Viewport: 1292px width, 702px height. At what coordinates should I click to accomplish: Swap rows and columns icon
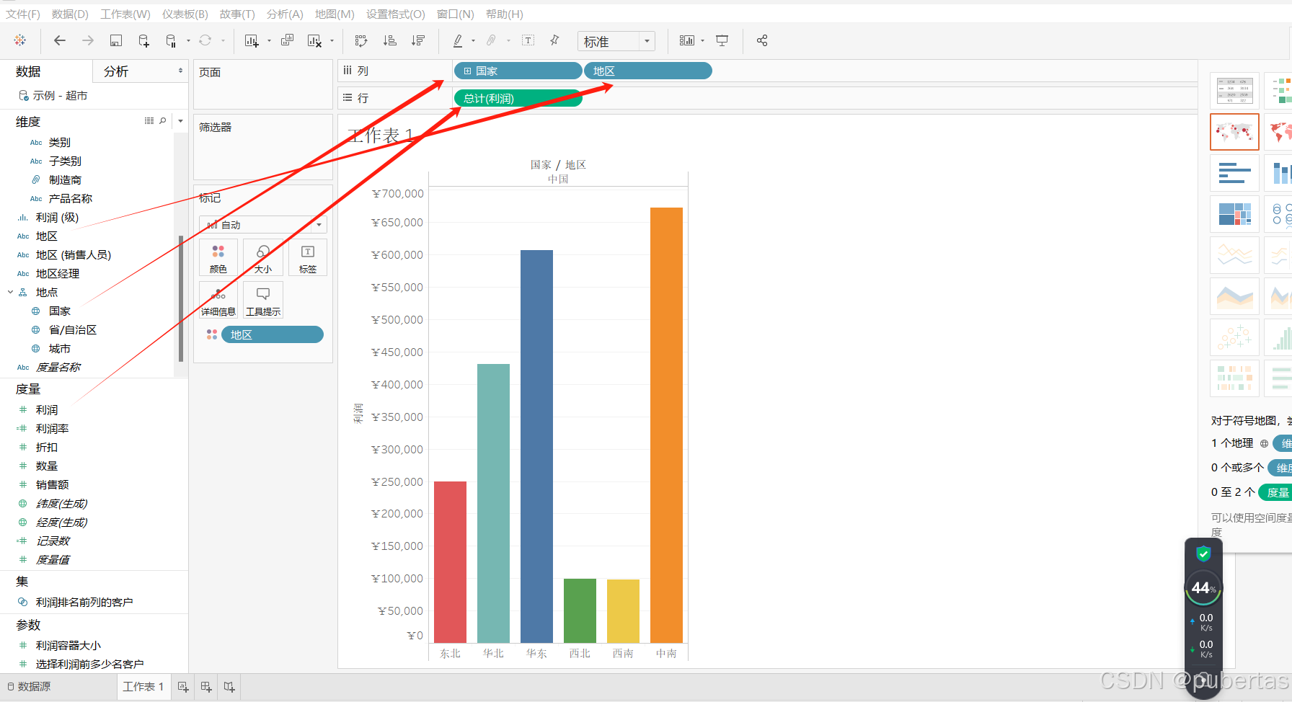[361, 40]
